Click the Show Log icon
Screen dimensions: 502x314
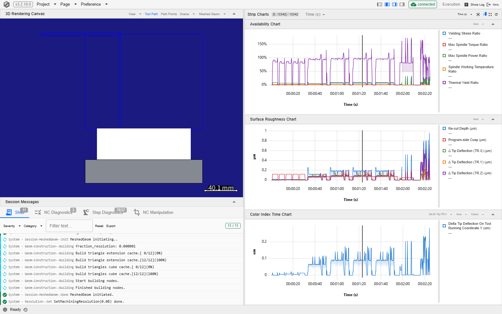(466, 4)
